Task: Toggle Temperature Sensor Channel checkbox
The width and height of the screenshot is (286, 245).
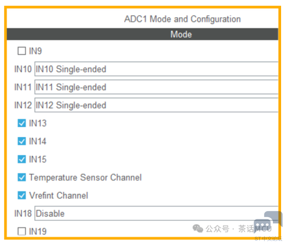Action: [22, 177]
